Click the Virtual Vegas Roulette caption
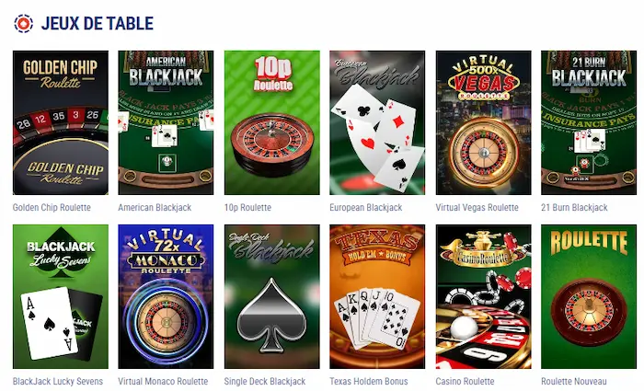Viewport: 644px width, 391px height. tap(477, 207)
